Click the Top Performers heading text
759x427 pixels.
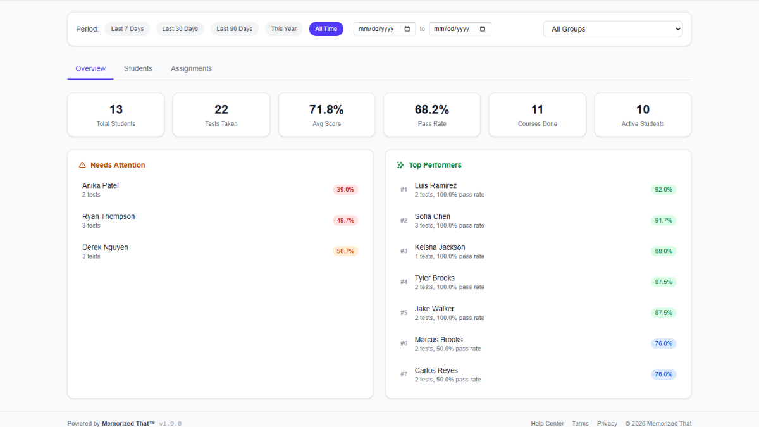[x=435, y=165]
